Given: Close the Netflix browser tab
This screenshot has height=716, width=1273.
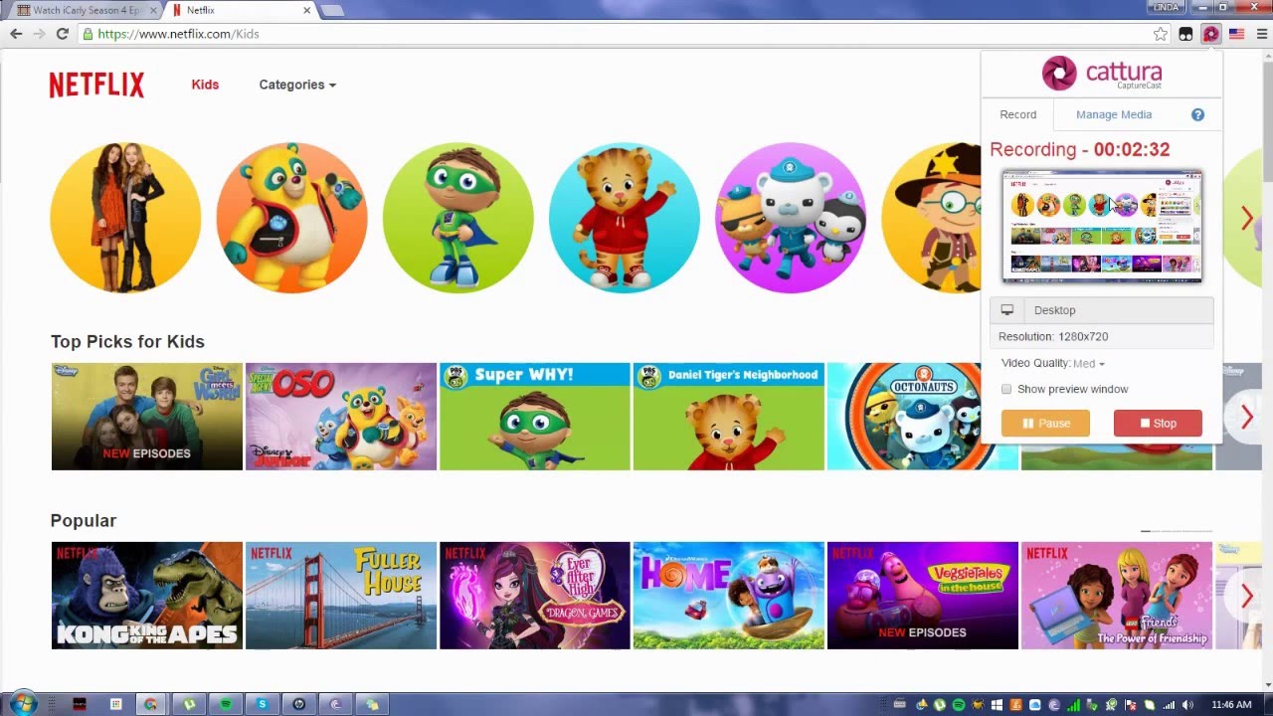Looking at the screenshot, I should (306, 10).
